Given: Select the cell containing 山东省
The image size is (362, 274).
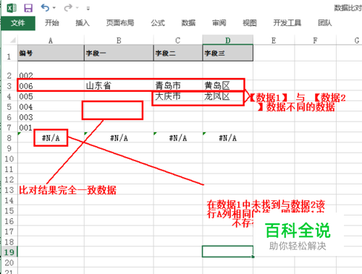Looking at the screenshot, I should coord(119,86).
